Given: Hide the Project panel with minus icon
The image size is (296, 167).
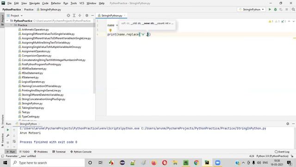Looking at the screenshot, I should click(x=92, y=15).
